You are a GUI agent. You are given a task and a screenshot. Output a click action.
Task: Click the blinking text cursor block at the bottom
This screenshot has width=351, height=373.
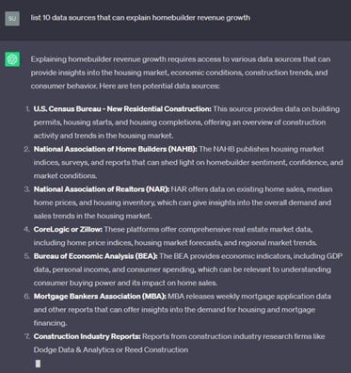coord(38,364)
